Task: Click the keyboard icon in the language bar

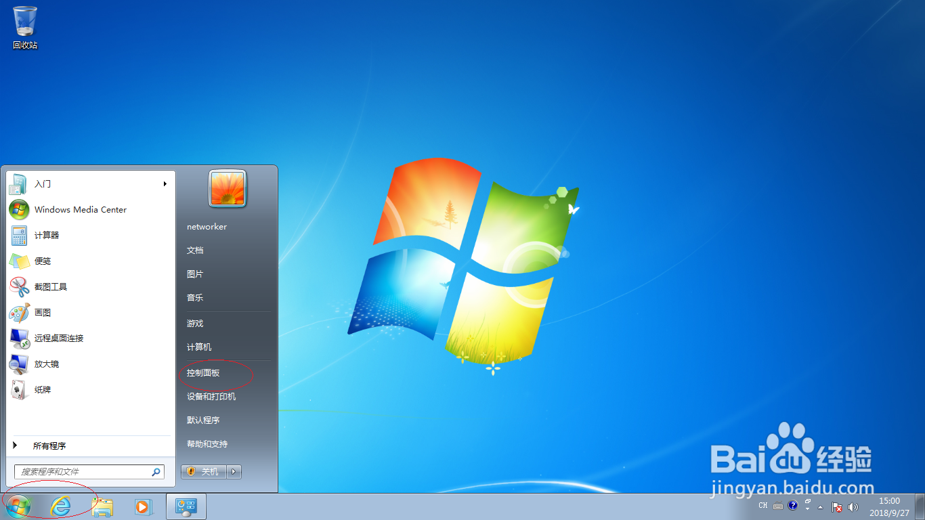Action: [x=778, y=506]
